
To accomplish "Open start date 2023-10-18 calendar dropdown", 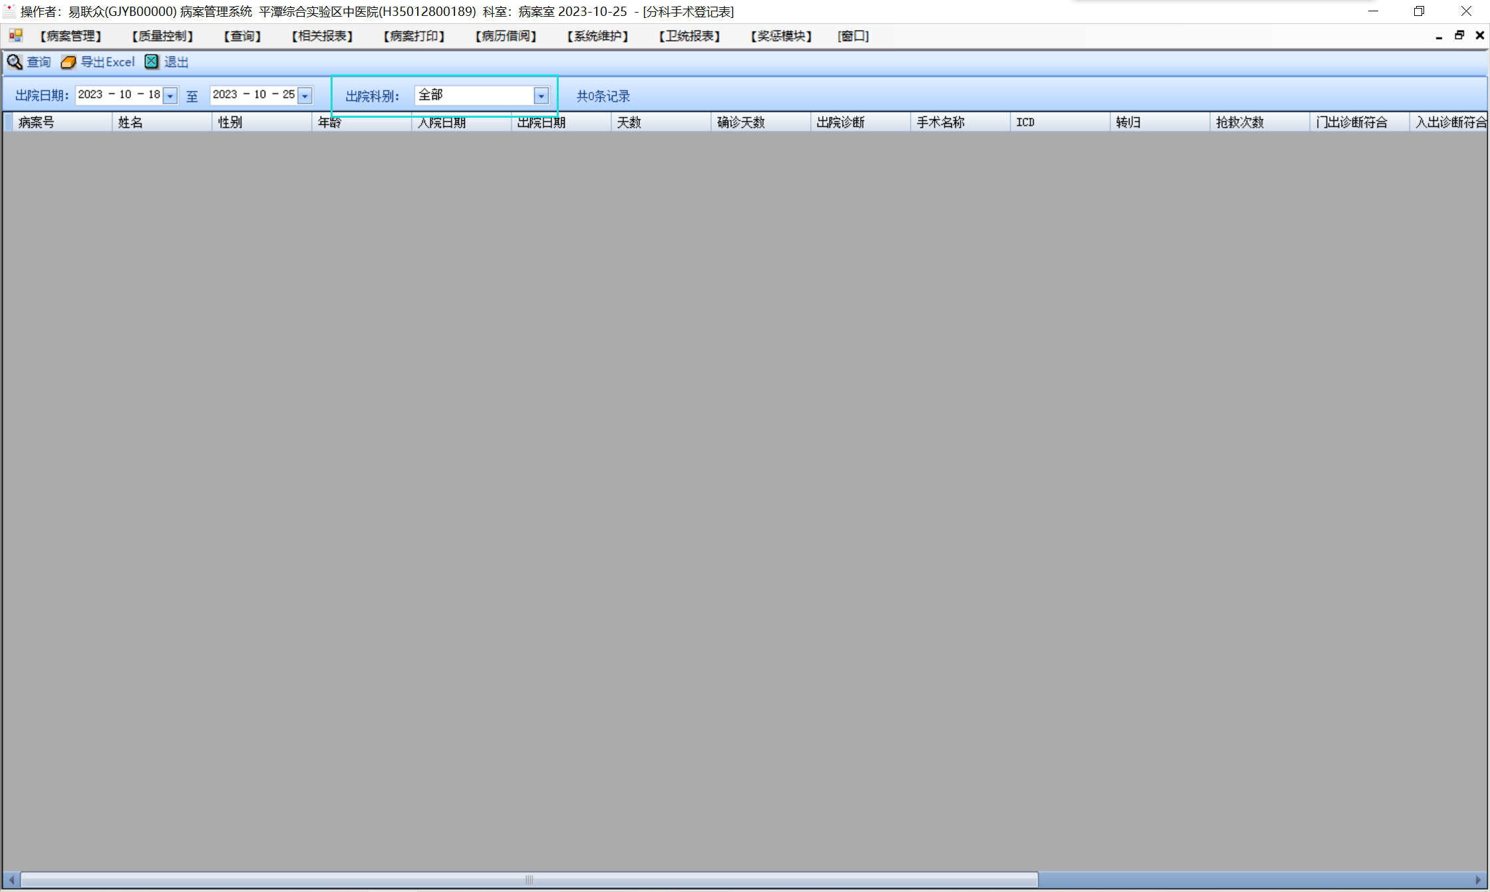I will pos(170,96).
